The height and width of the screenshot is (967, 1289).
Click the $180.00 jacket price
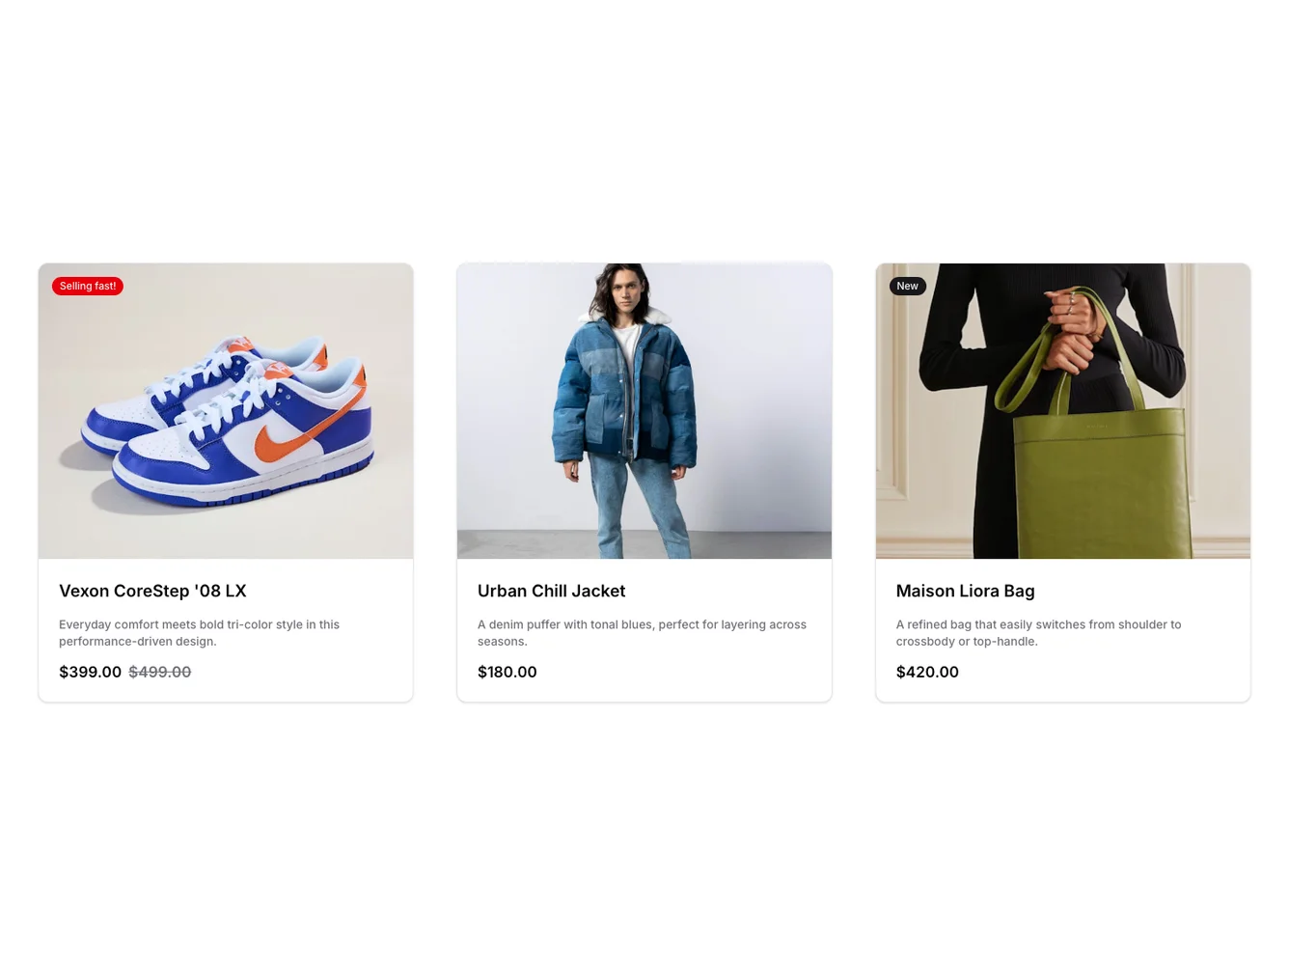click(507, 672)
